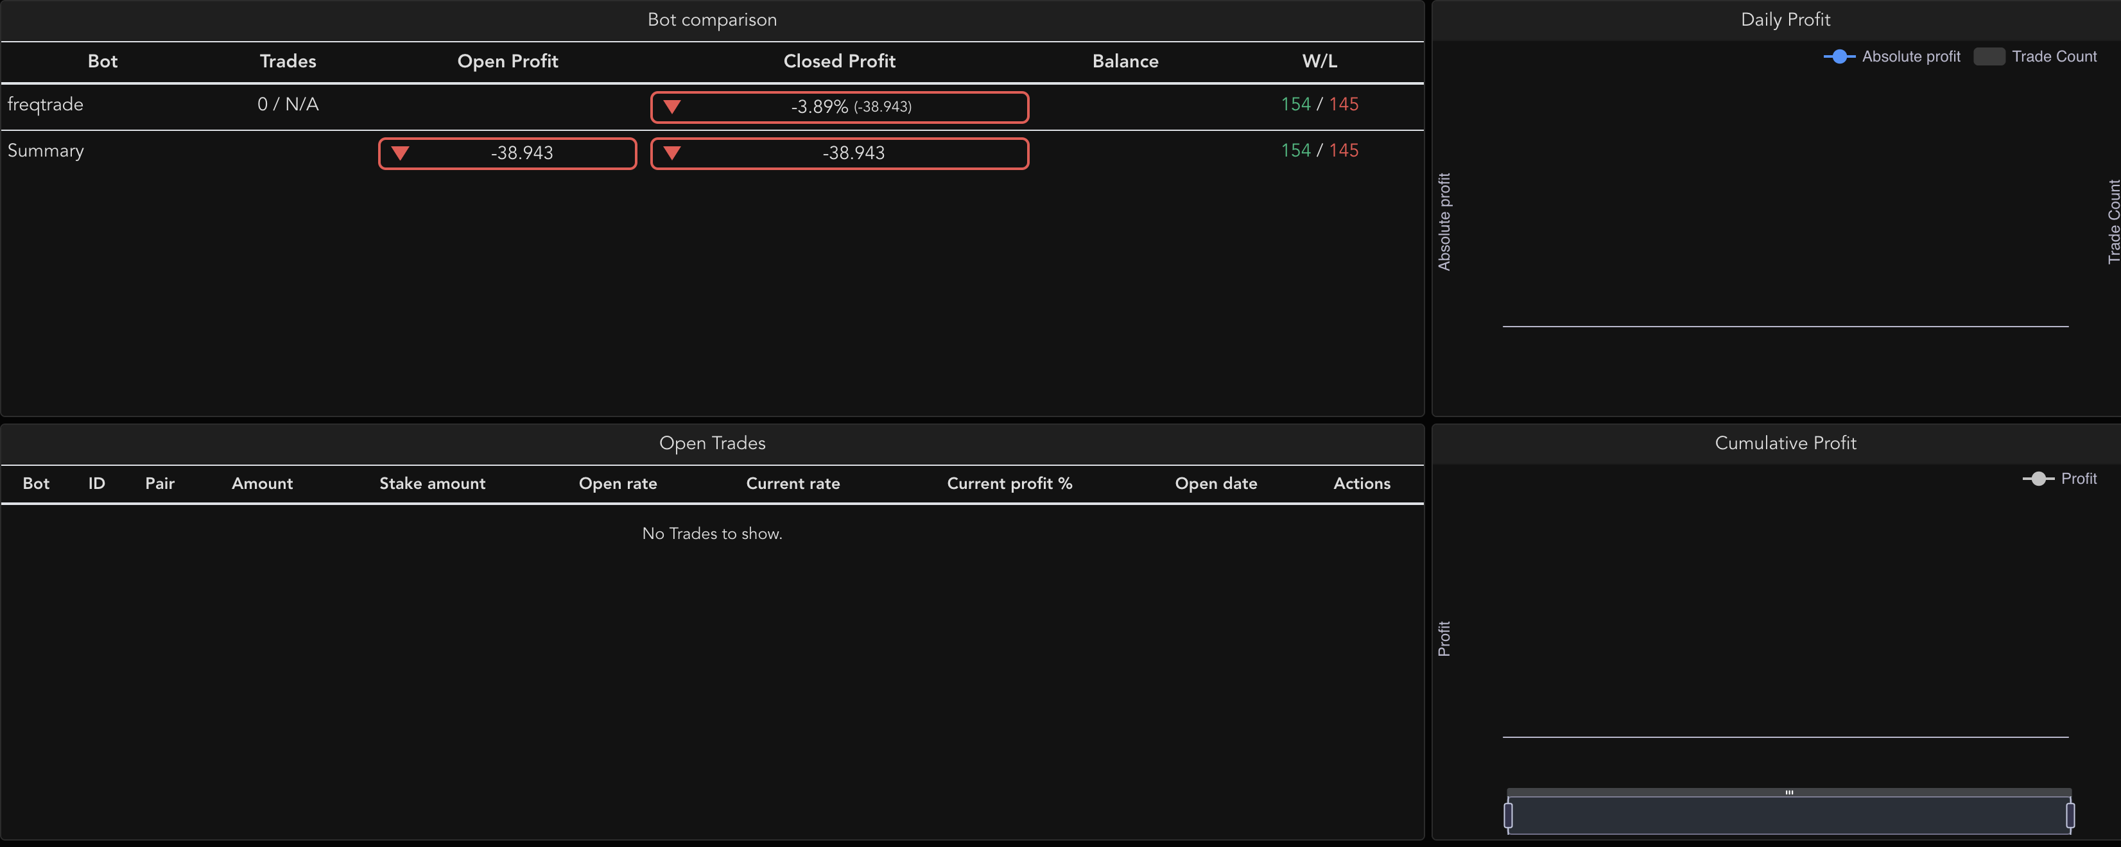Click the Trade Count legend swatch

coord(1989,56)
